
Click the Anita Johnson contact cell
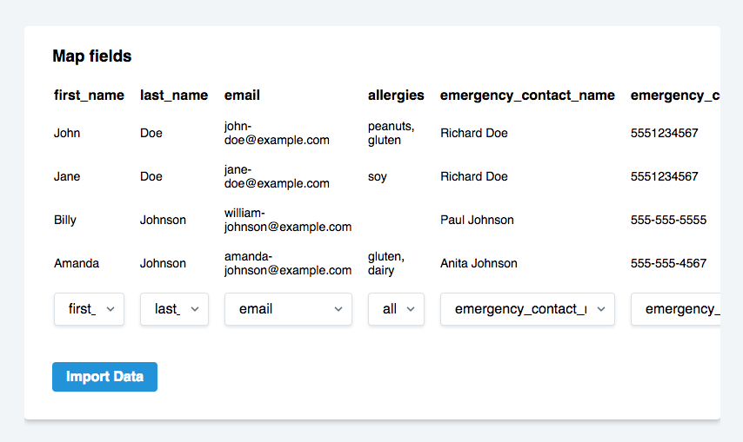tap(479, 263)
